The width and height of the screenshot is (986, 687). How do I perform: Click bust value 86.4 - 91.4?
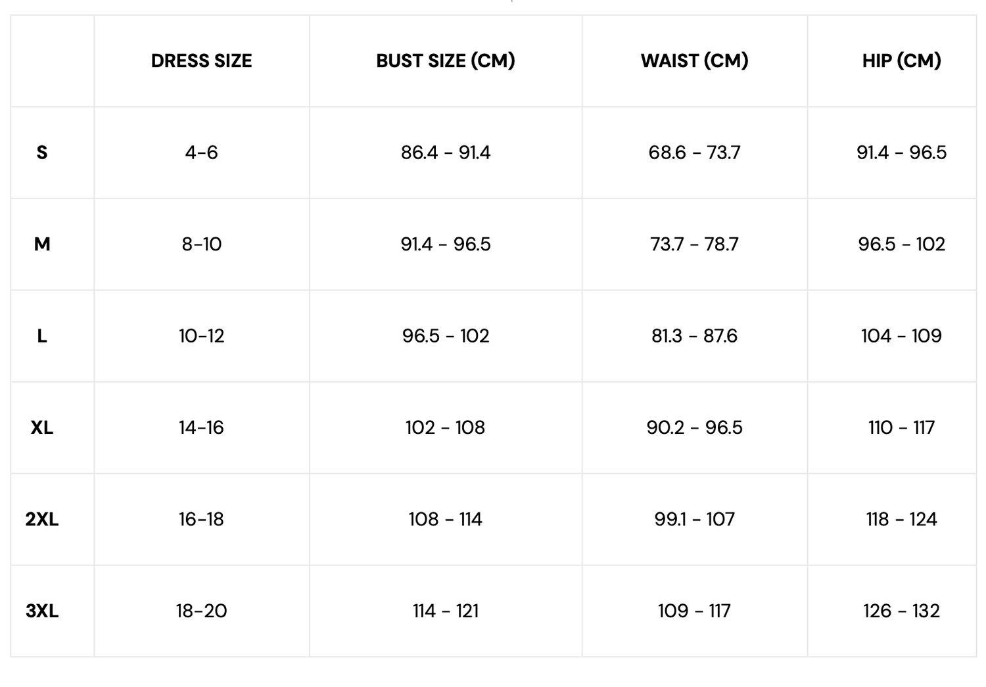coord(445,153)
